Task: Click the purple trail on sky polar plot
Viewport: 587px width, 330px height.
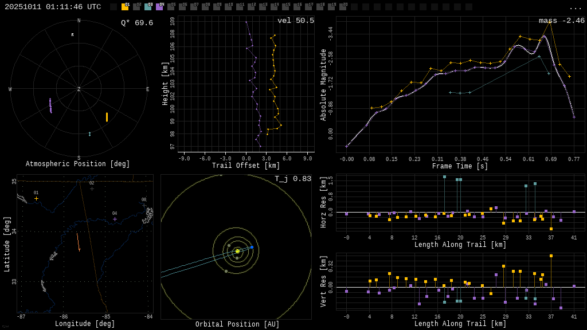Action: click(50, 105)
